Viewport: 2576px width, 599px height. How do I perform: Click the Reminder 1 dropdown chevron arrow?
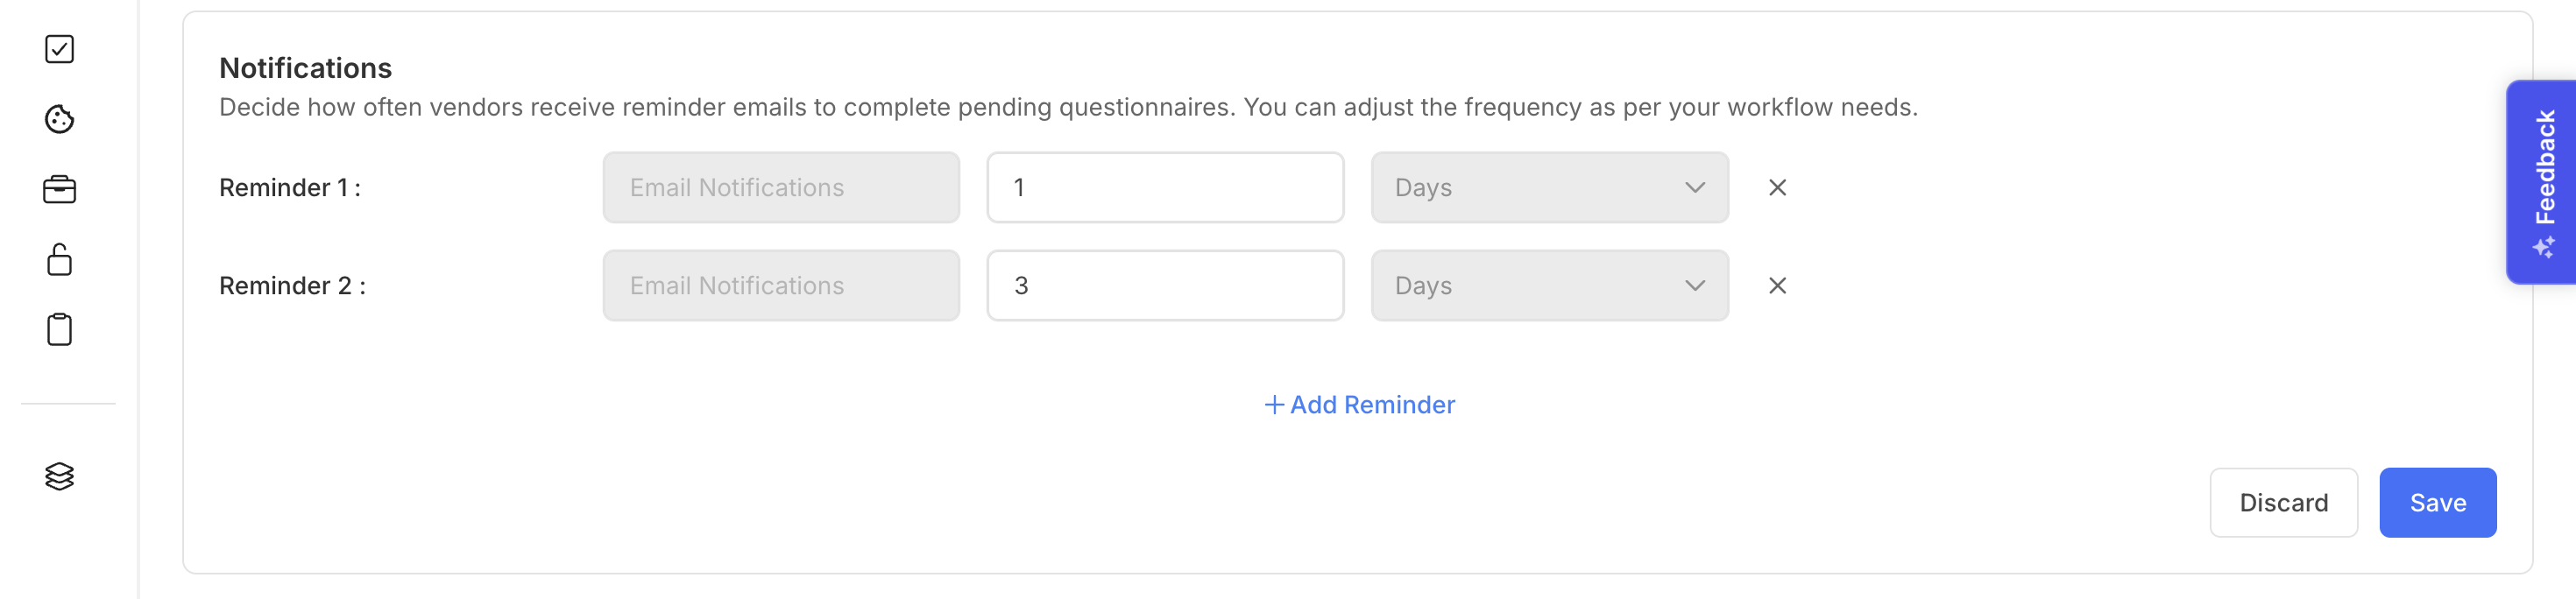[x=1694, y=188]
